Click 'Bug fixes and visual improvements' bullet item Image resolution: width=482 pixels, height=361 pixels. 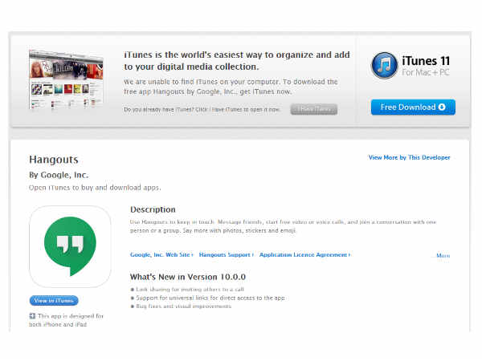tap(183, 306)
